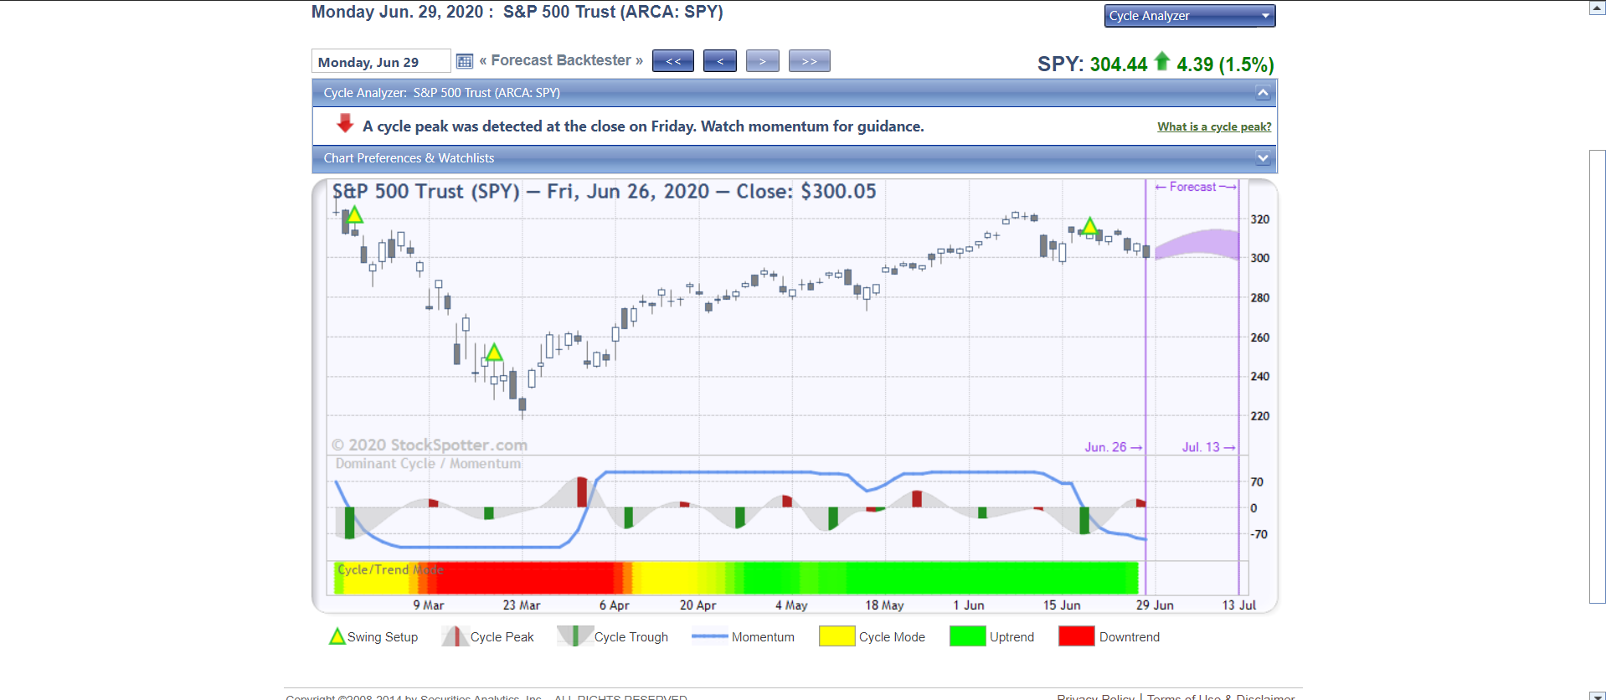Viewport: 1606px width, 700px height.
Task: Step back one day with < button
Action: (720, 61)
